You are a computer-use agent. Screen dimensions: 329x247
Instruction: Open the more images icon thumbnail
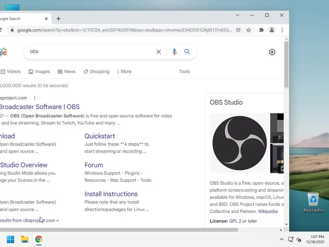coord(277,159)
